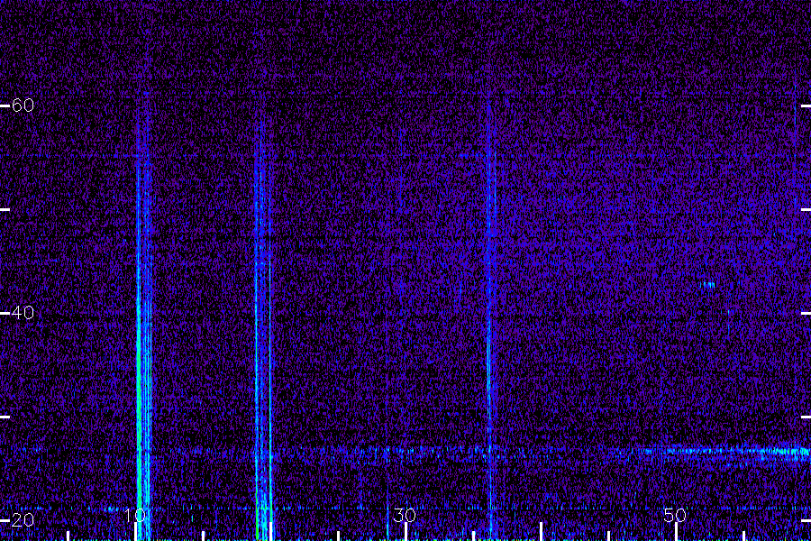Viewport: 811px width, 541px height.
Task: Click the time axis label 30
Action: click(x=405, y=515)
